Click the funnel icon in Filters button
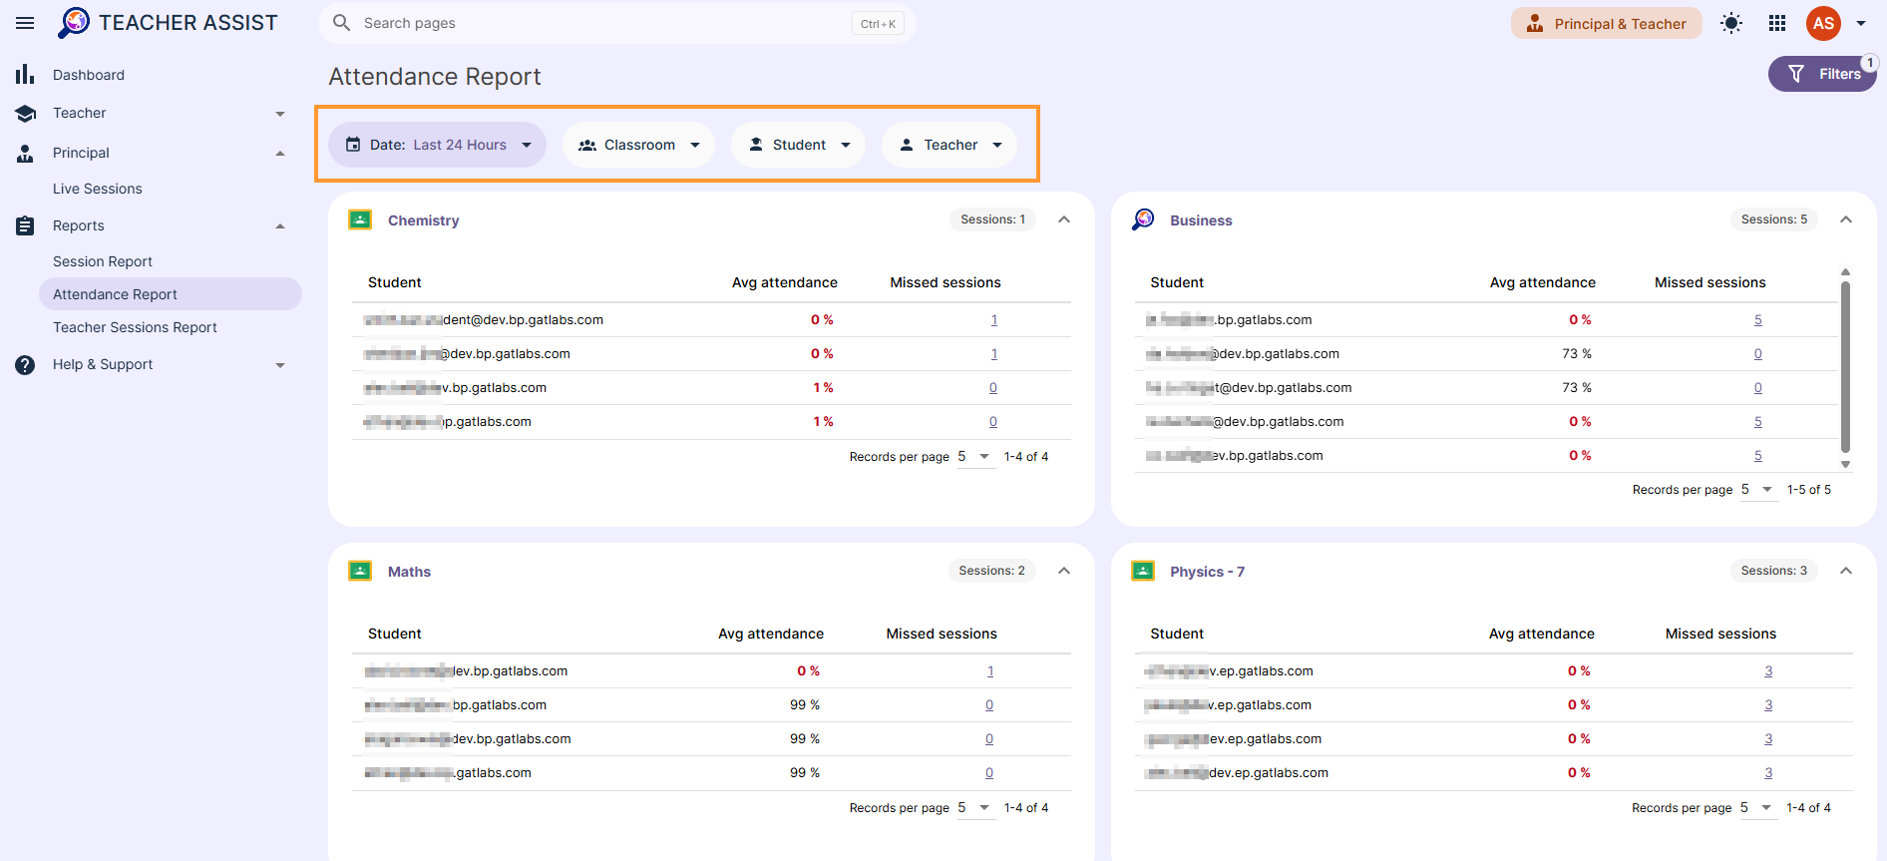Image resolution: width=1887 pixels, height=861 pixels. point(1796,74)
